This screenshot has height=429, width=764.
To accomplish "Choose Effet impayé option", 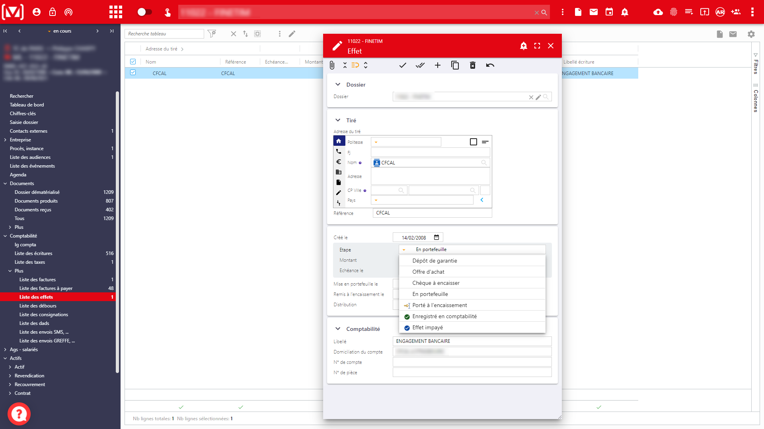I will (472, 327).
